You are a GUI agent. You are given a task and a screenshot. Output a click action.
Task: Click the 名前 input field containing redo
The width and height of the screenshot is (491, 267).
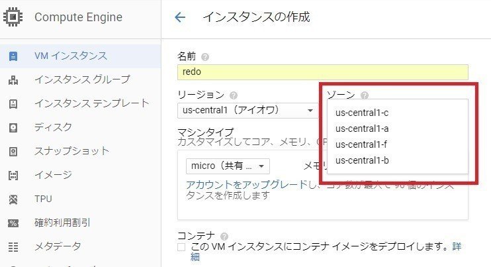(323, 72)
